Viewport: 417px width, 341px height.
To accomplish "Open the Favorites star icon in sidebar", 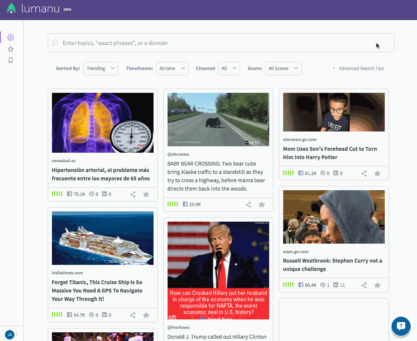I will point(11,49).
